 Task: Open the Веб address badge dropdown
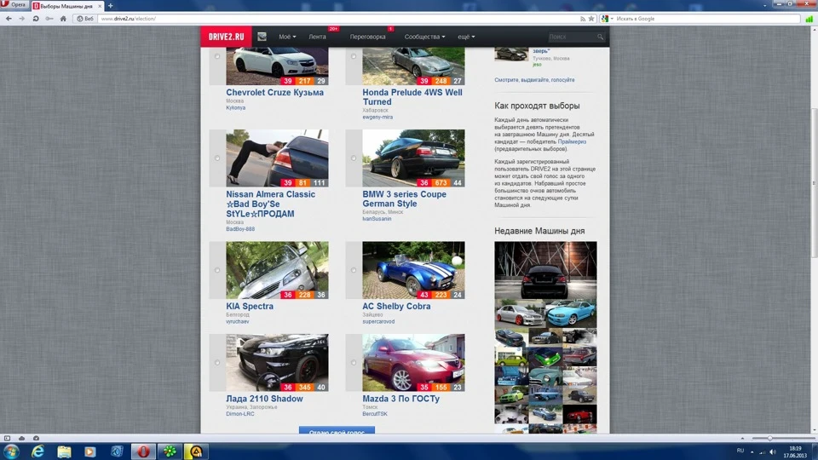pos(85,18)
